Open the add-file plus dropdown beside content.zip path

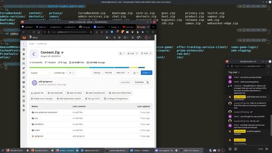point(72,73)
